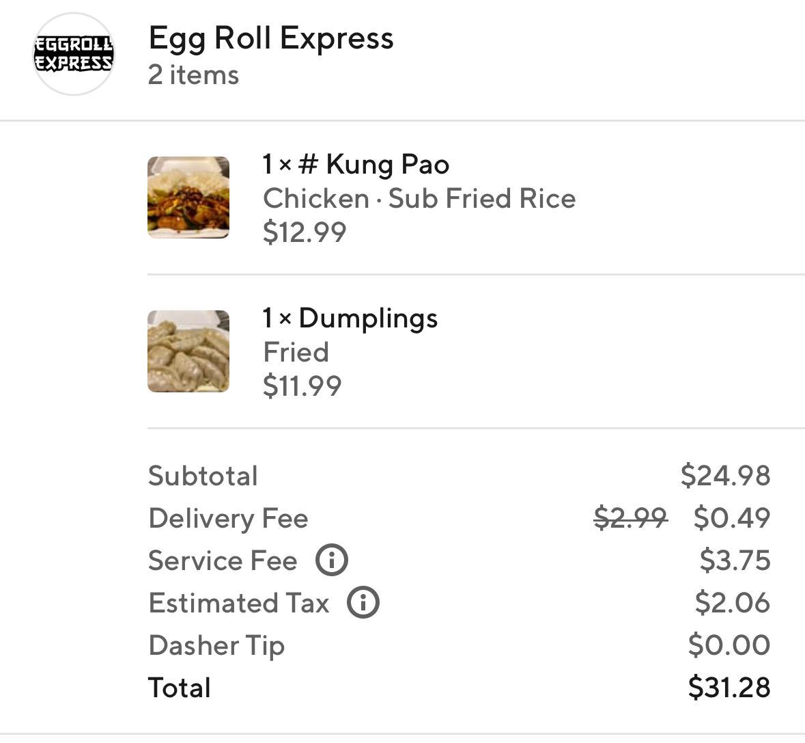805x743 pixels.
Task: Select Chicken · Sub Fried Rice options text
Action: click(419, 198)
